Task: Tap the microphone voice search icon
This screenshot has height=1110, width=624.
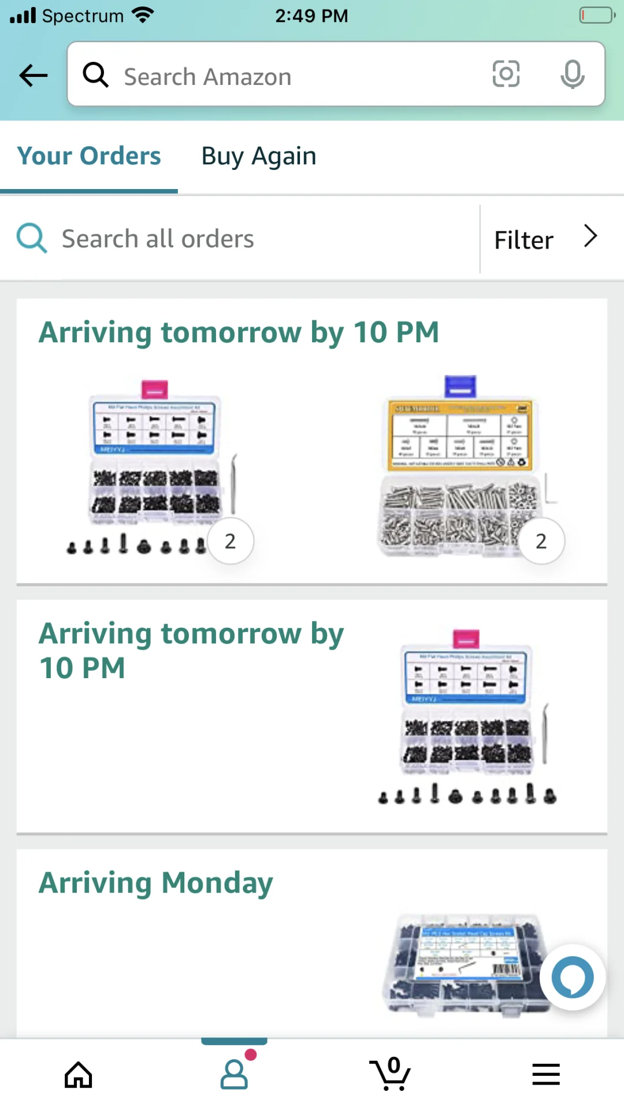Action: coord(572,74)
